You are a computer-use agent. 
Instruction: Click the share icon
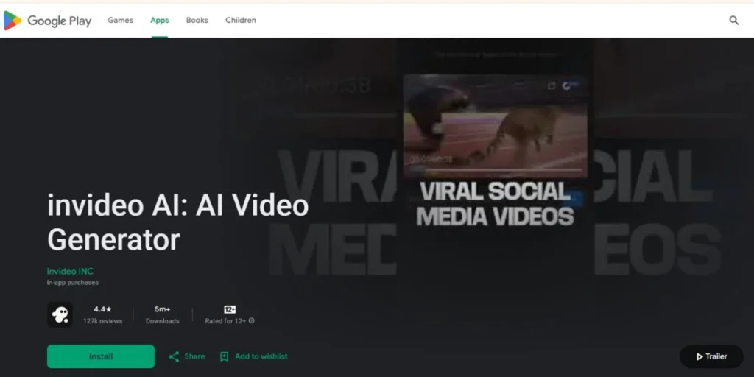(x=174, y=356)
